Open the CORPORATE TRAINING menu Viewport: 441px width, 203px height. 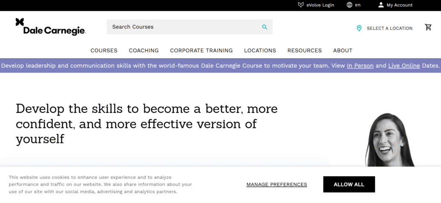[x=202, y=51]
